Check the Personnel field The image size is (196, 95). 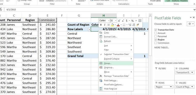156,36
